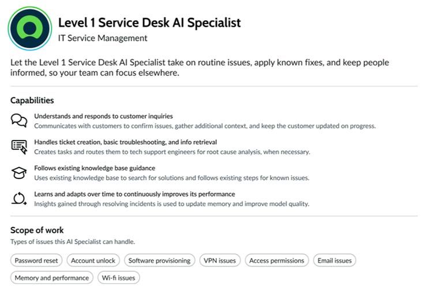Click "Understands and responds to customer inquiries" heading
Image resolution: width=427 pixels, height=296 pixels.
point(103,116)
